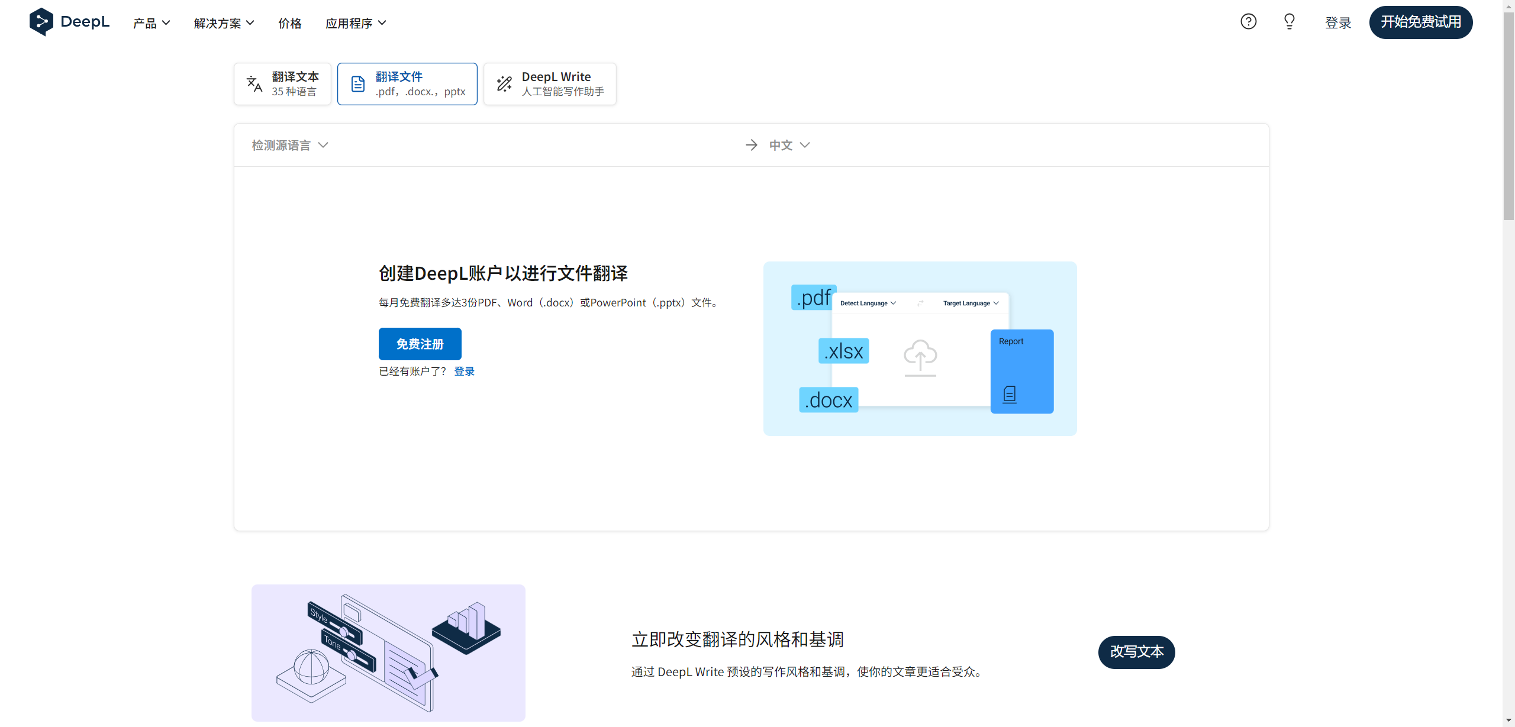Click the lightbulb tips icon
Image resolution: width=1515 pixels, height=727 pixels.
coord(1289,22)
